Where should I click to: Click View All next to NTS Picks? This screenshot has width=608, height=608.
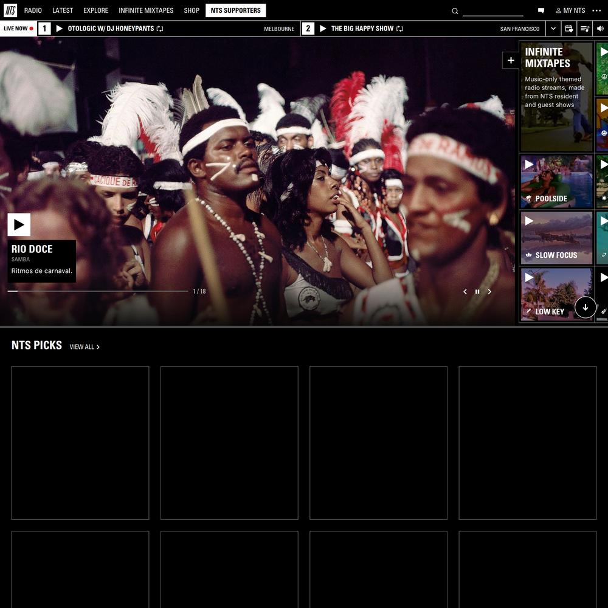(x=85, y=347)
